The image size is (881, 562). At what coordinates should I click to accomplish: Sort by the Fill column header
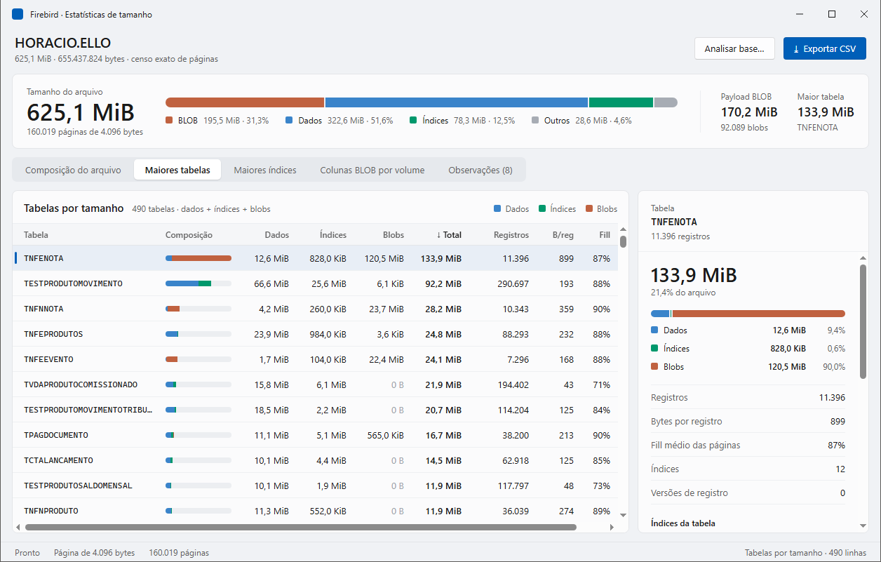[605, 235]
